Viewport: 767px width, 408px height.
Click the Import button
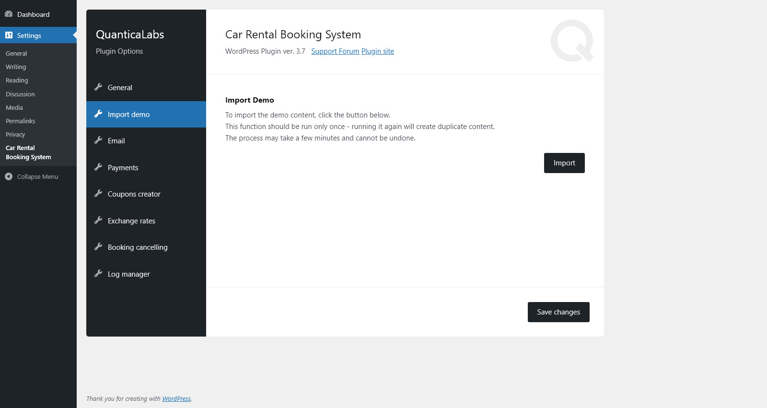[x=564, y=163]
